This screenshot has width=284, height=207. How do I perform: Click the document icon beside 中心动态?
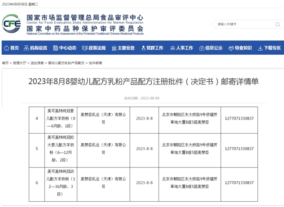(56, 48)
